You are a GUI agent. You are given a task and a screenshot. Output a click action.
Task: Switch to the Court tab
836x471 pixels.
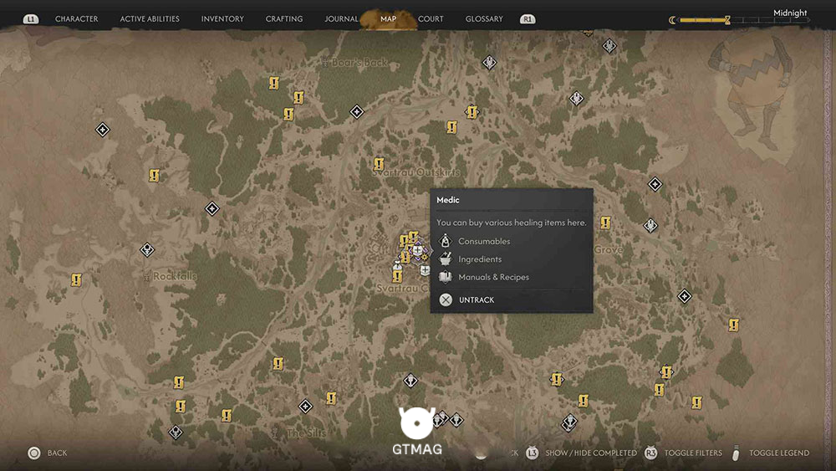[x=431, y=18]
